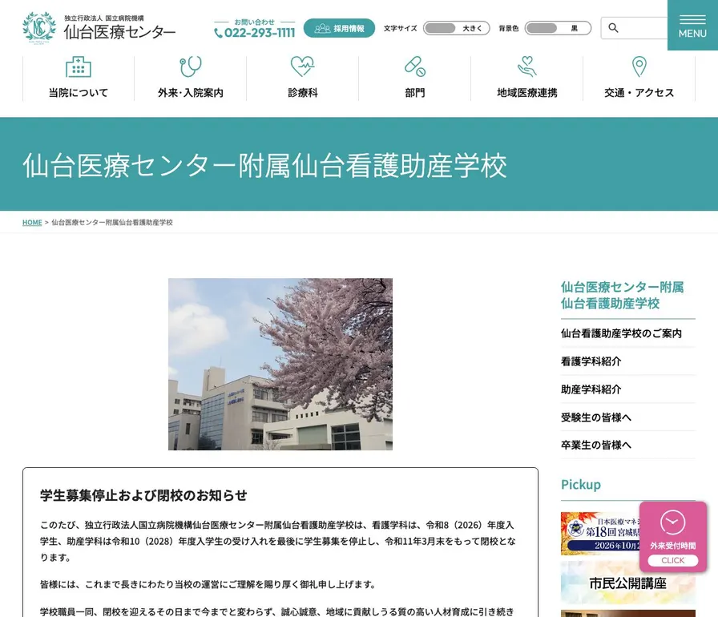Toggle 背景色 switch to 黒

point(558,28)
